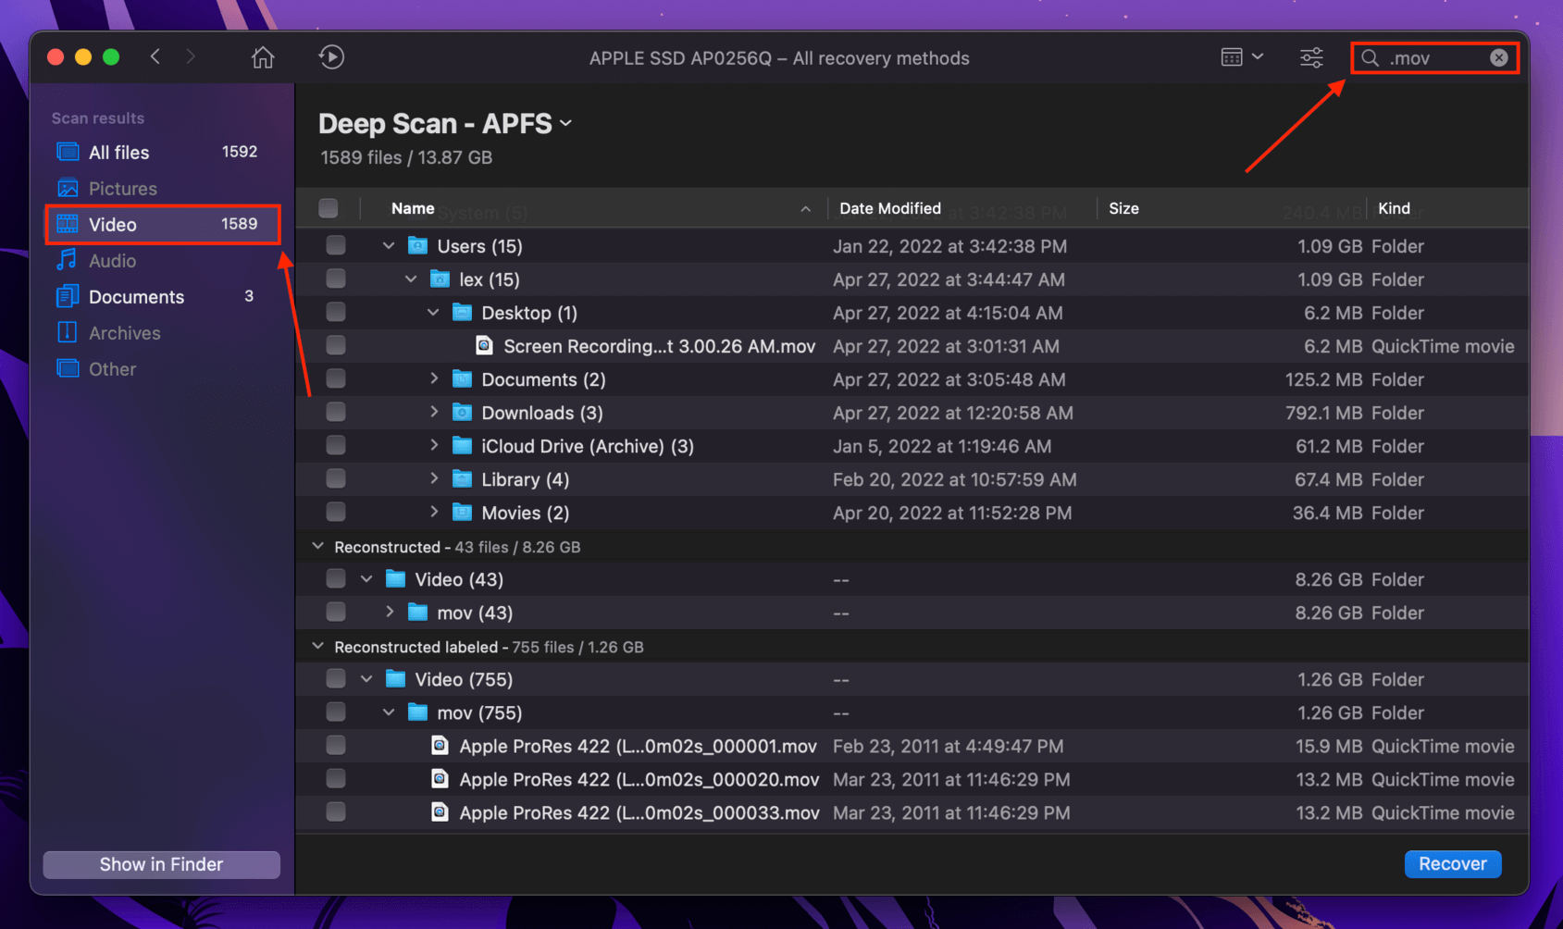
Task: Collapse the Desktop (1) folder
Action: (x=433, y=312)
